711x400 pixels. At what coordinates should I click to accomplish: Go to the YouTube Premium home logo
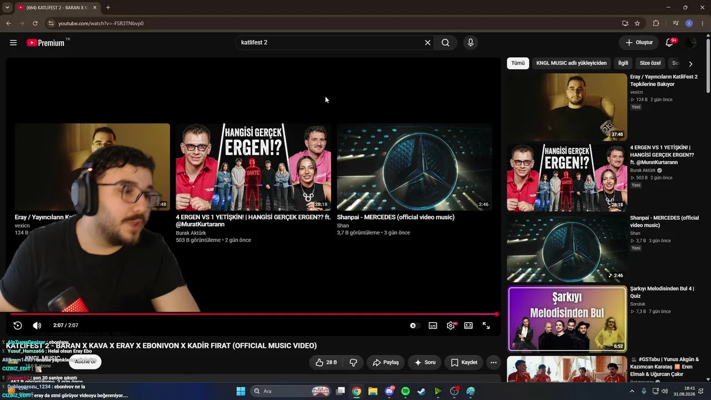pos(46,43)
